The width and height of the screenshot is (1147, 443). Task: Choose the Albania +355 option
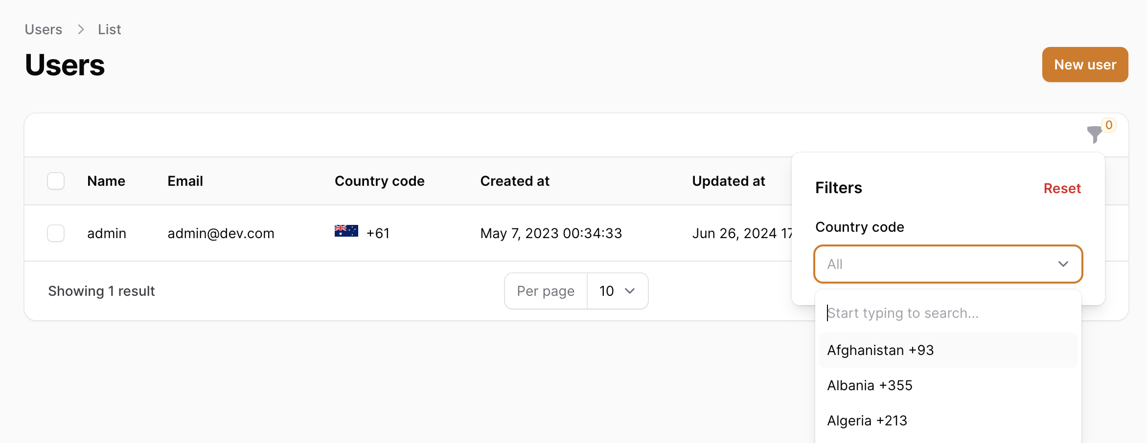pyautogui.click(x=869, y=385)
